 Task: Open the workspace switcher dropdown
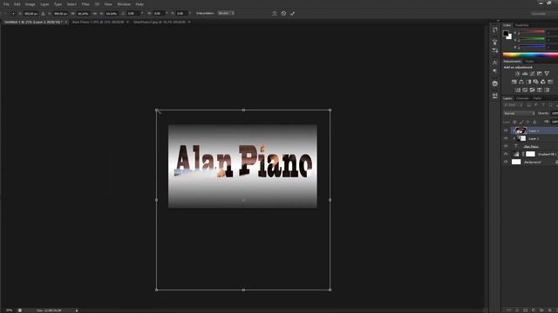point(544,14)
